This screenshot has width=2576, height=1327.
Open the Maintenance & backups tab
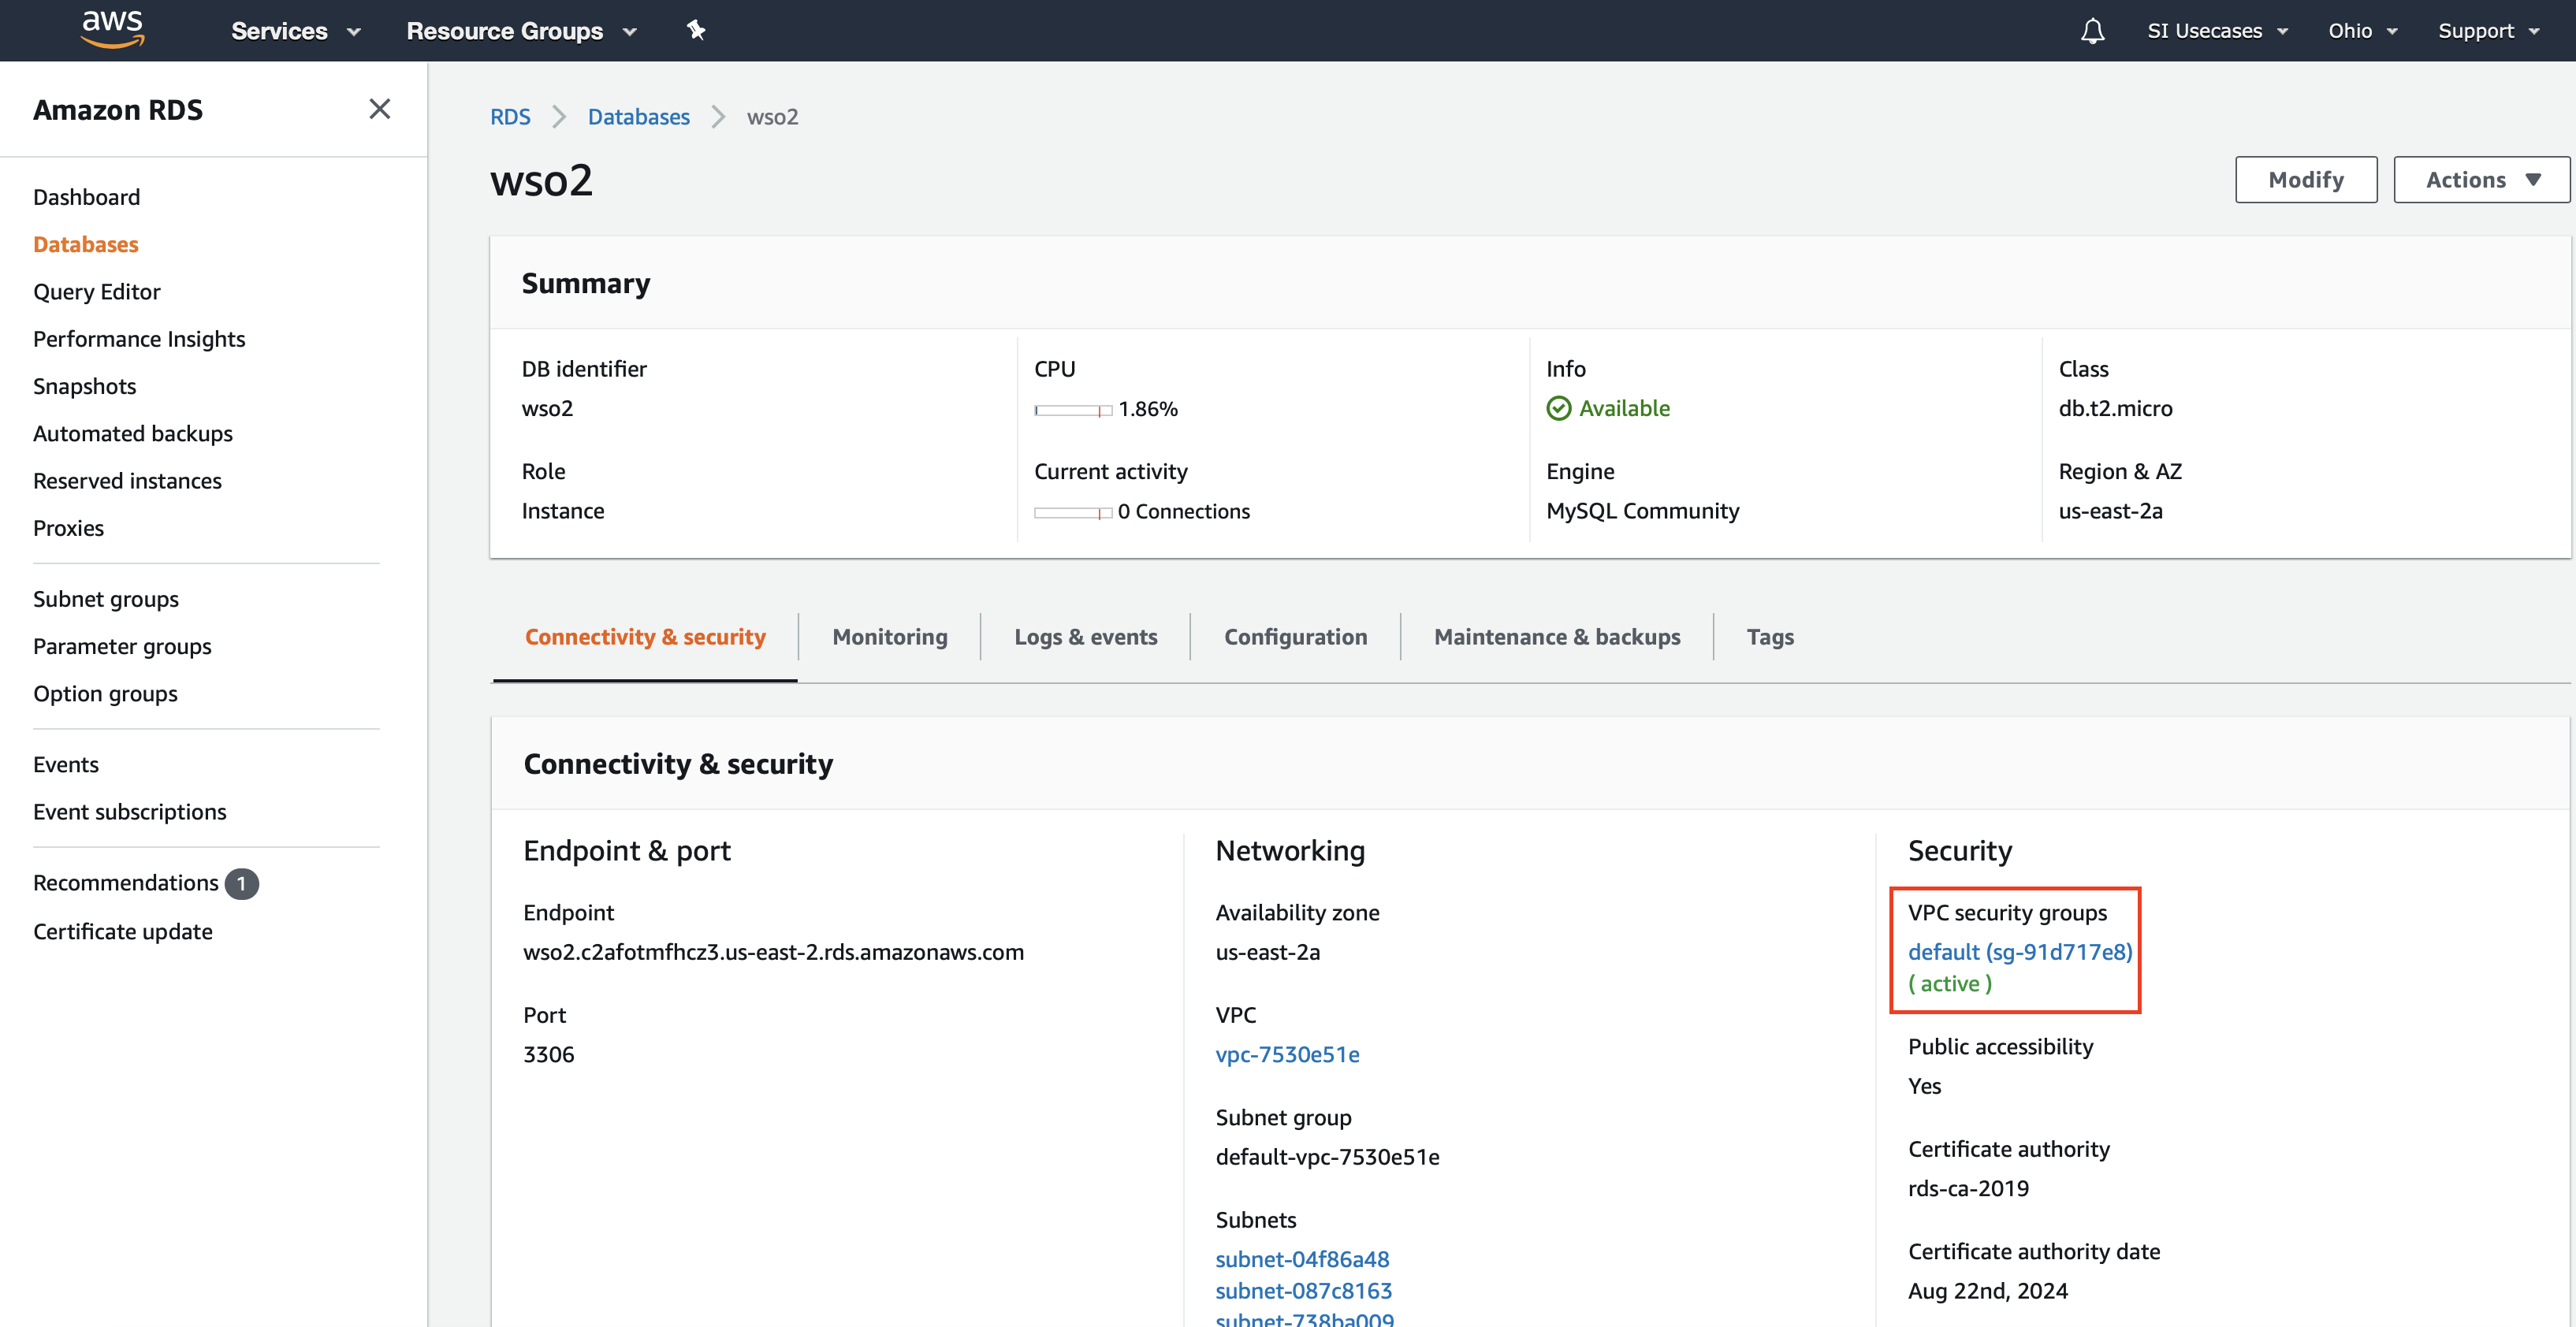(1556, 637)
